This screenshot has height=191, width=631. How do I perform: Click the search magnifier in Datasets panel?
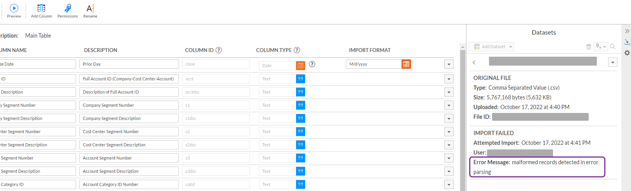613,47
